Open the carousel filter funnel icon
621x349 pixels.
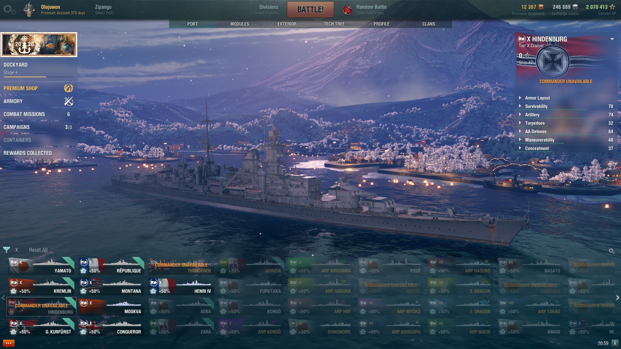coord(6,250)
